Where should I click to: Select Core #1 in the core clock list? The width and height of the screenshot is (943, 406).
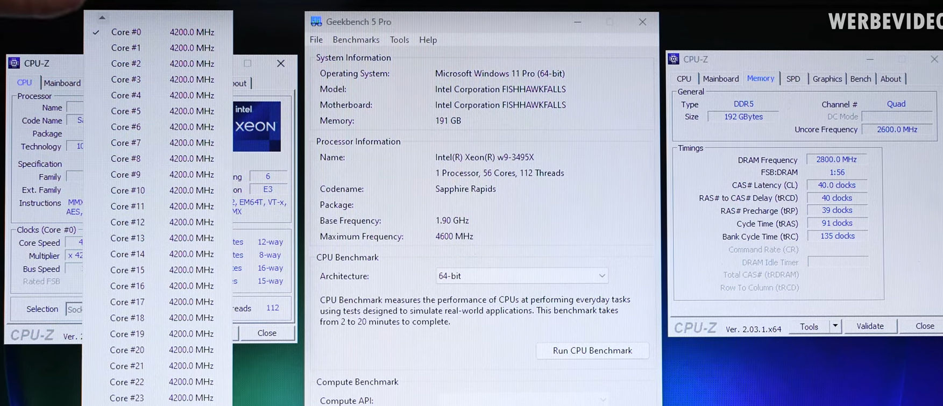(158, 48)
